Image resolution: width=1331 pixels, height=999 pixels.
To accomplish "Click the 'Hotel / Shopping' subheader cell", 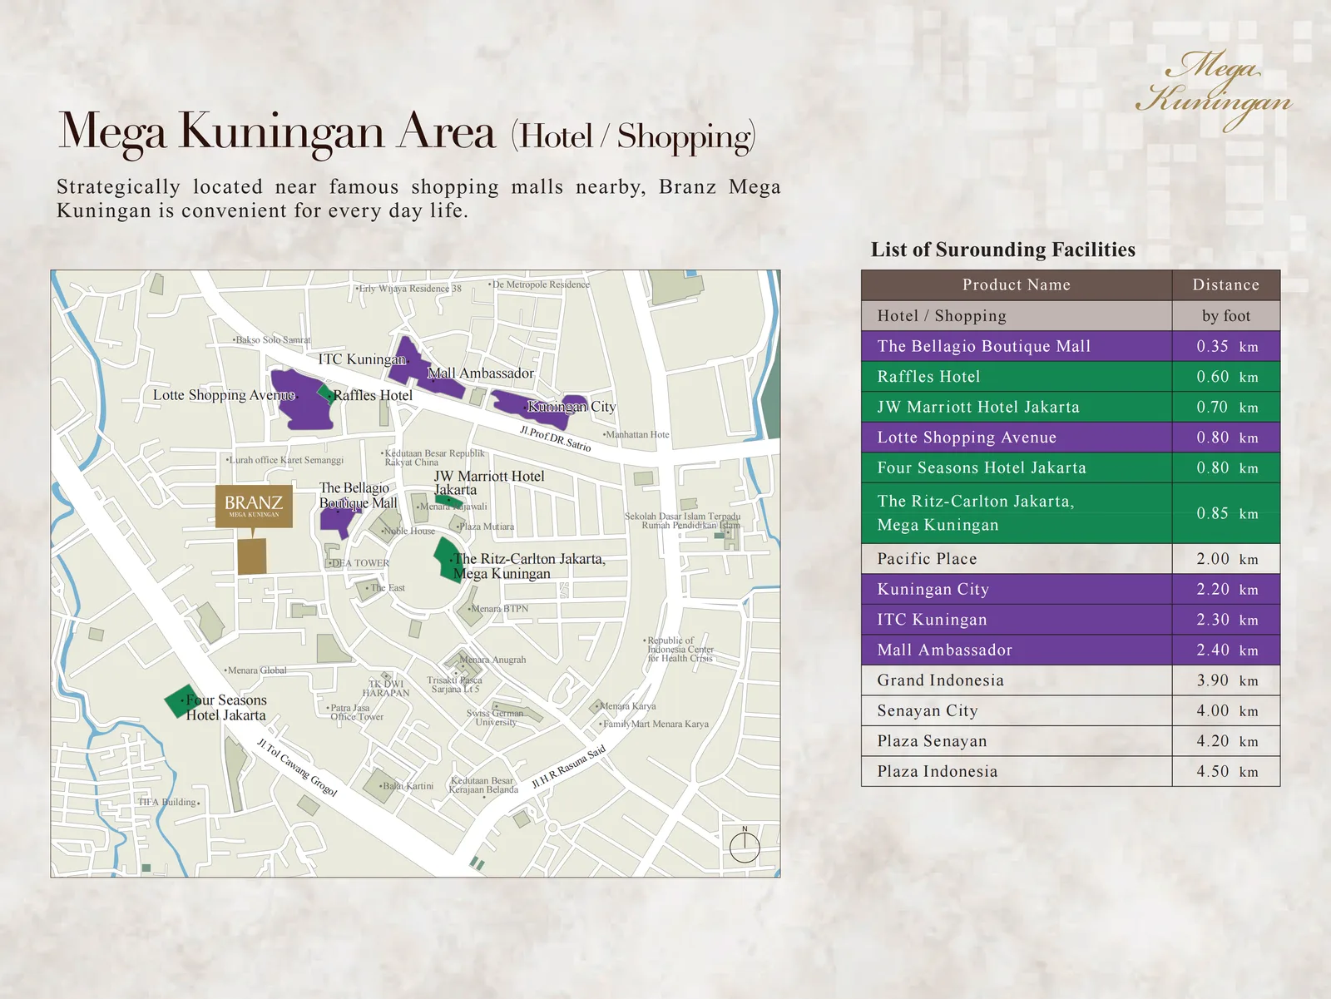I will pyautogui.click(x=1017, y=315).
